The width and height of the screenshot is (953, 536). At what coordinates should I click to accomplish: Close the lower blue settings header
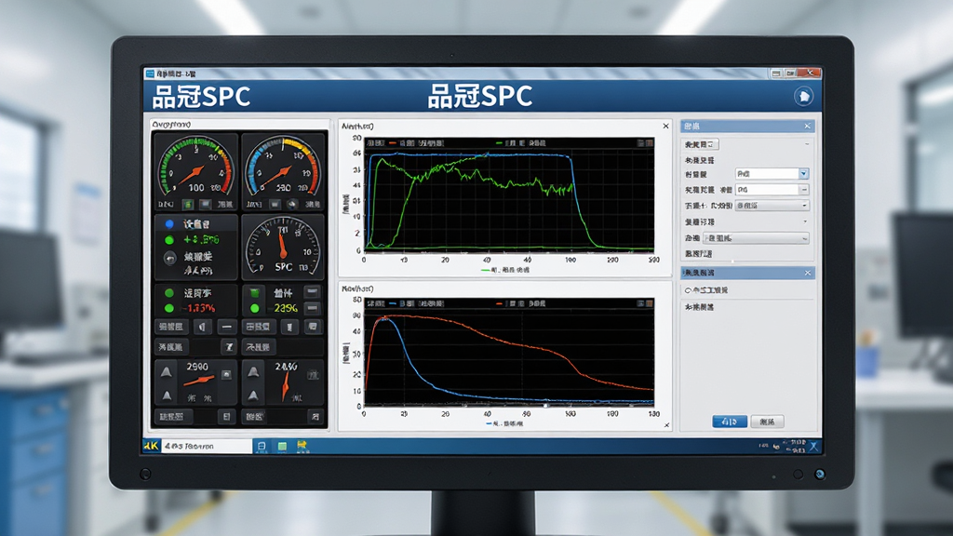(807, 273)
